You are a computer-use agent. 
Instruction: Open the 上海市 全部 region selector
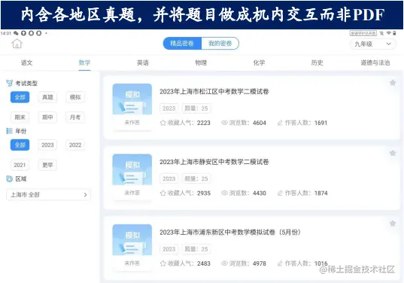[48, 195]
